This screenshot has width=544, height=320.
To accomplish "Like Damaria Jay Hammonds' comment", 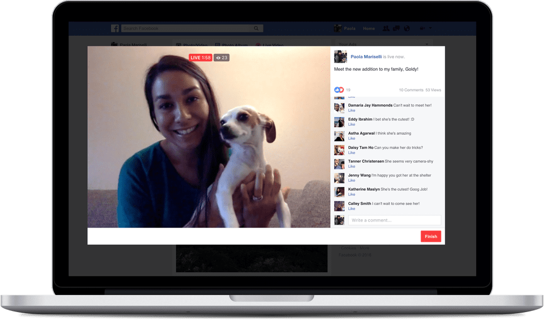I will 351,110.
